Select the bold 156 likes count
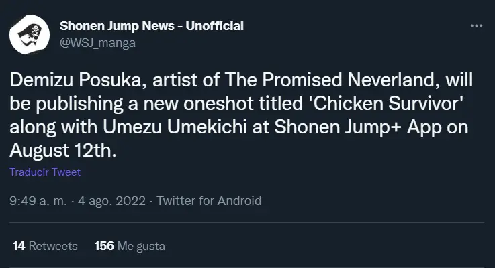495x268 pixels. coord(104,246)
